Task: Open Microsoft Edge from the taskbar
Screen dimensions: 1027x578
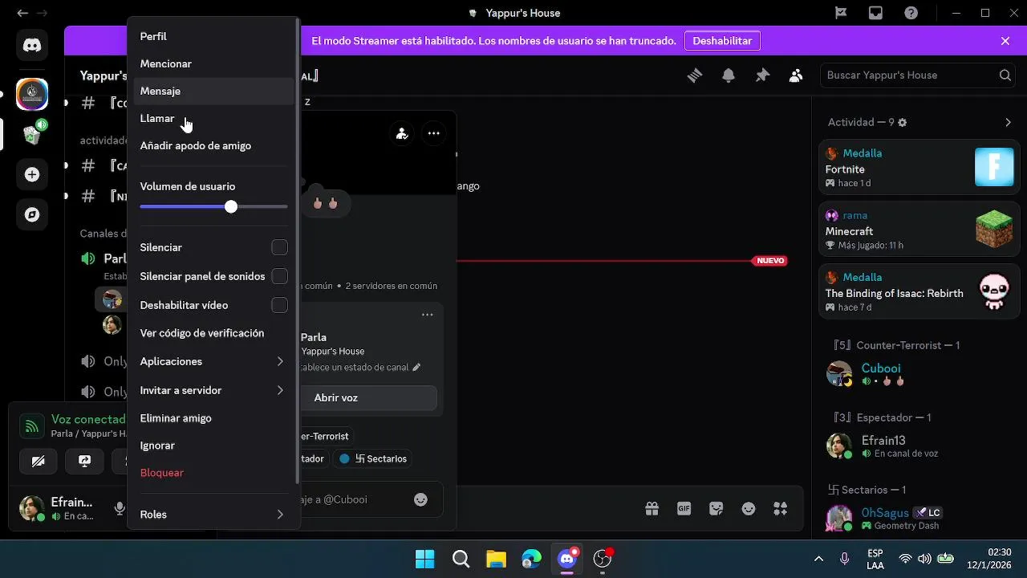Action: [x=531, y=559]
